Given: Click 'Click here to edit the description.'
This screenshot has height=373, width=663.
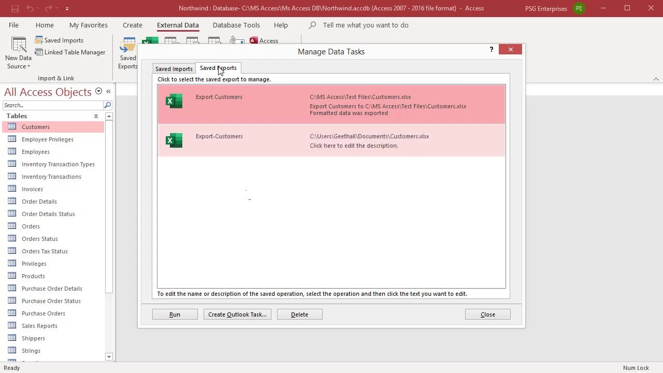Looking at the screenshot, I should click(354, 146).
